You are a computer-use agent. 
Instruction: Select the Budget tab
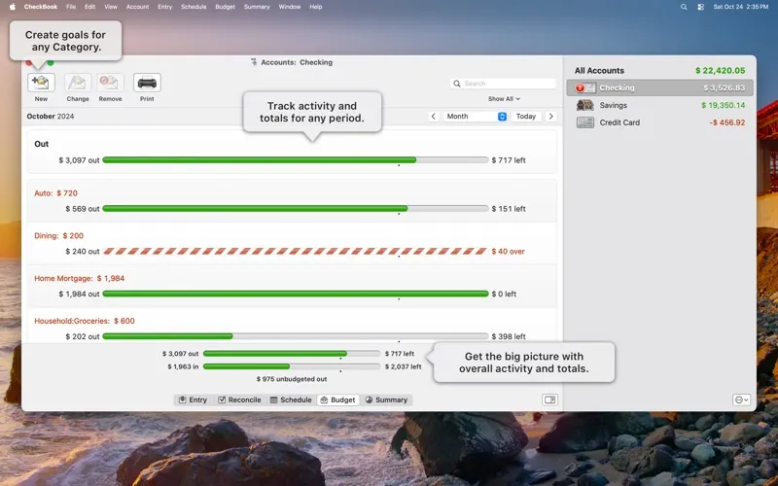337,399
